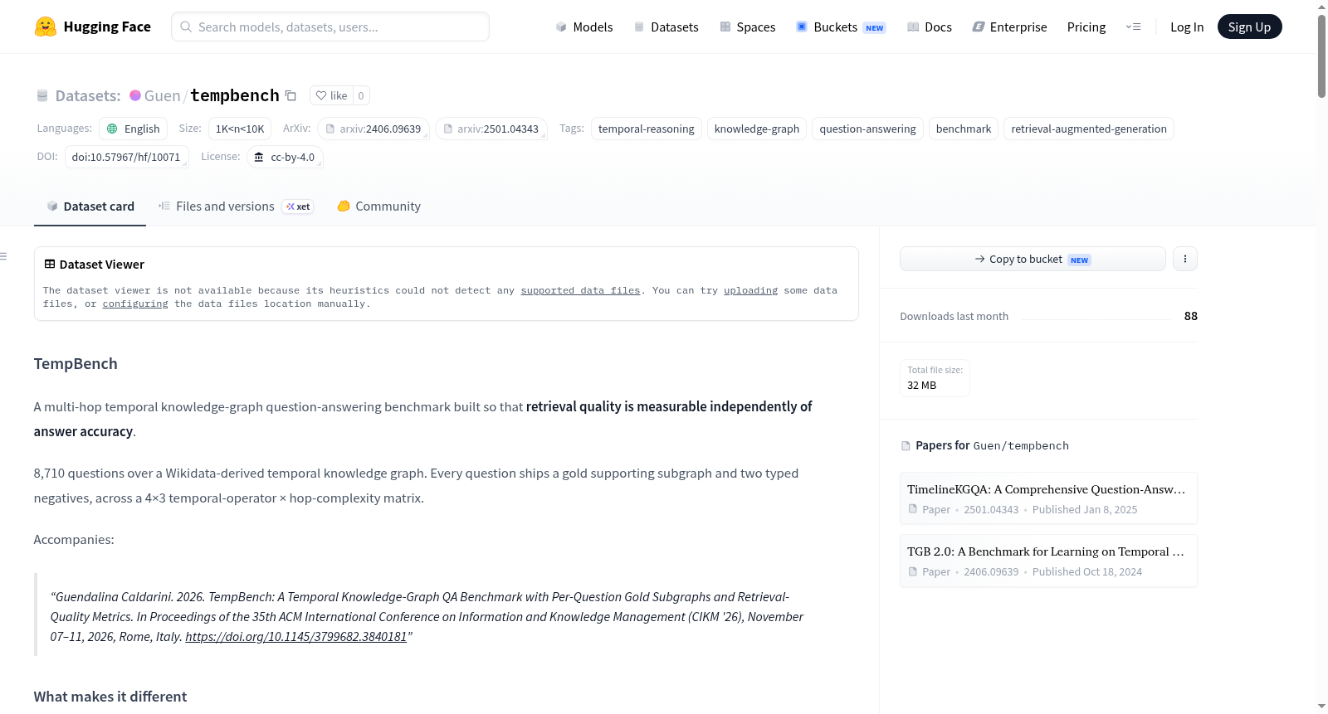The width and height of the screenshot is (1328, 714).
Task: Select the English language tag
Action: point(134,129)
